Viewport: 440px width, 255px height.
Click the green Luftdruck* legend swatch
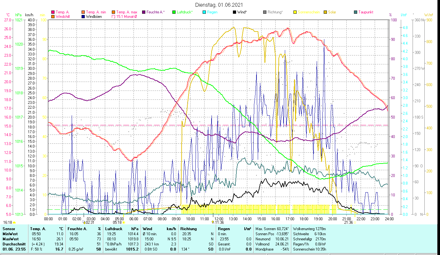coord(174,12)
